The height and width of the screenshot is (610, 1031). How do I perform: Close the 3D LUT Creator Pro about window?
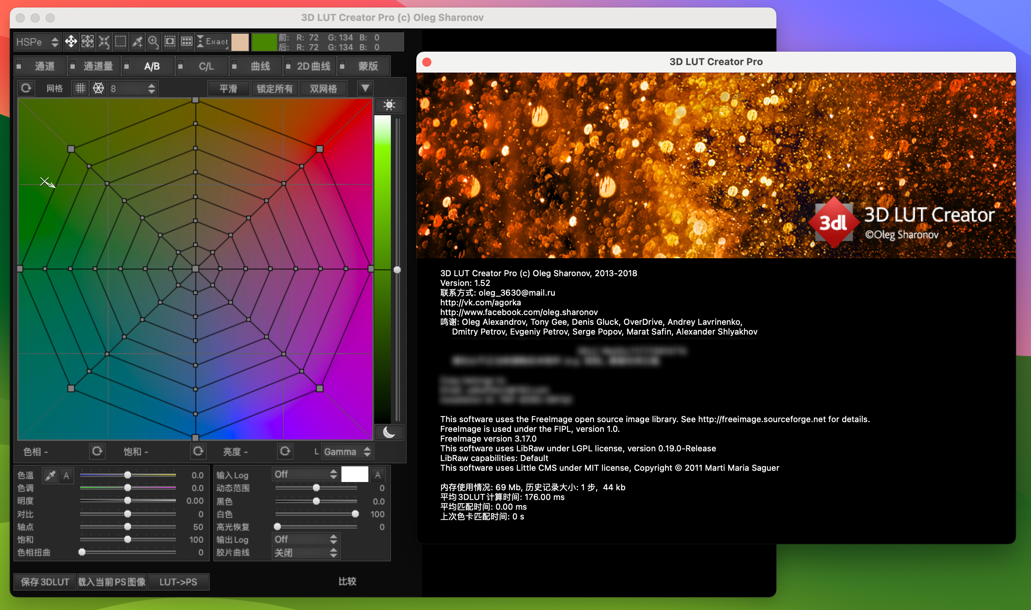(x=427, y=62)
